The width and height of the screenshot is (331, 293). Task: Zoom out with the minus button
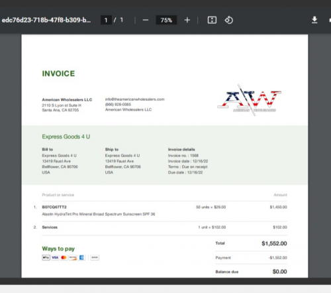pyautogui.click(x=146, y=20)
